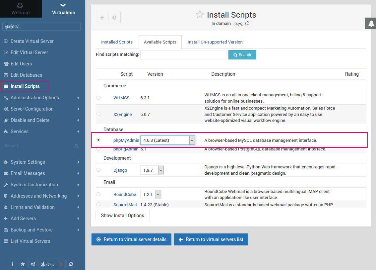Select the WHMCS radio button
This screenshot has height=270, width=376.
pyautogui.click(x=98, y=98)
